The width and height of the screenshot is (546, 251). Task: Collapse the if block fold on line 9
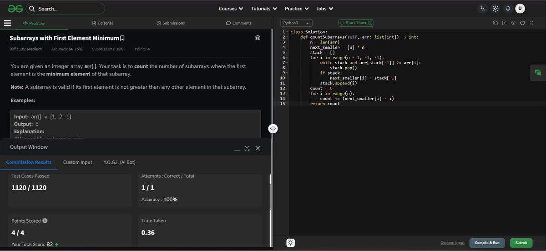click(287, 73)
